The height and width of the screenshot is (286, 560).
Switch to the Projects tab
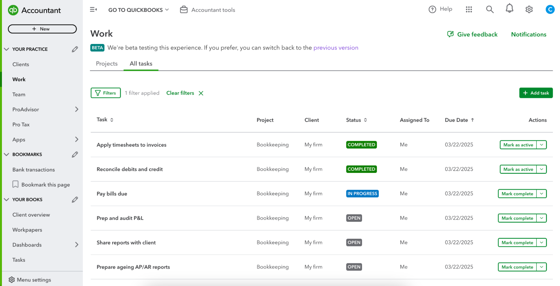point(107,64)
